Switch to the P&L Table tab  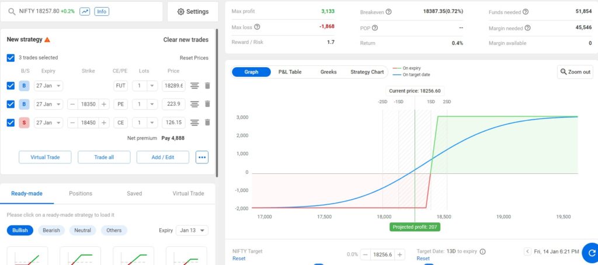pos(290,72)
